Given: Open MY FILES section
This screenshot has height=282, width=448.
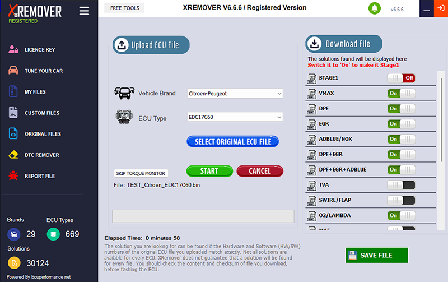Looking at the screenshot, I should [x=35, y=92].
